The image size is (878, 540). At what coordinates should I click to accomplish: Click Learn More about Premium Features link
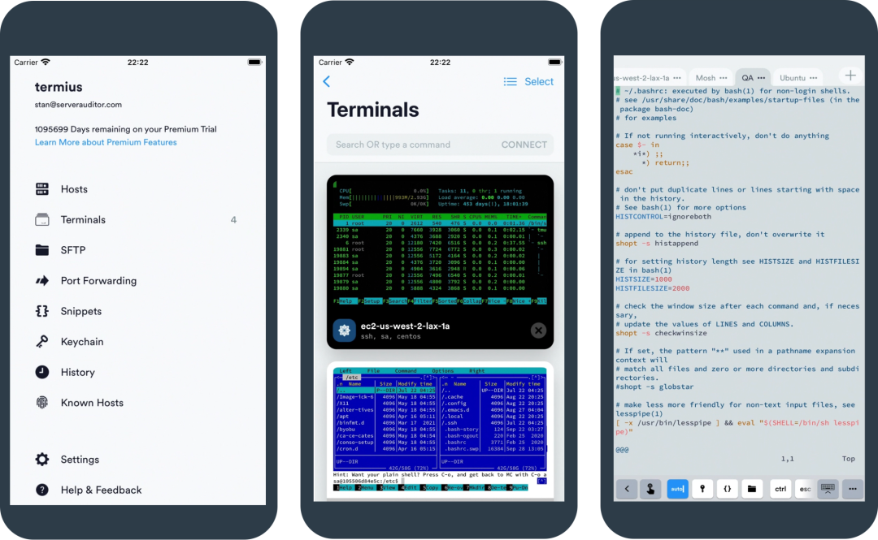pyautogui.click(x=106, y=142)
